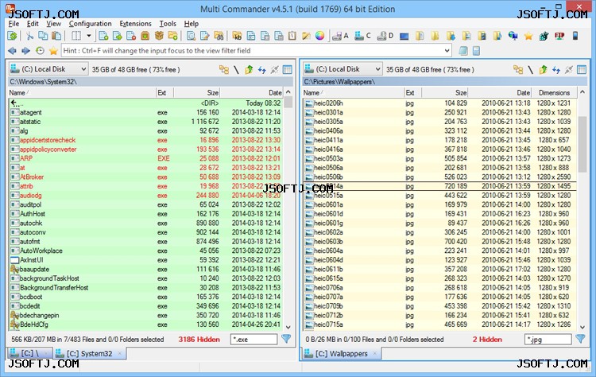Click the Paste clipboard icon

(x=56, y=36)
